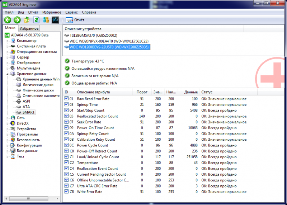
Task: Toggle the Temperature attribute checkbox
Action: pos(66,162)
